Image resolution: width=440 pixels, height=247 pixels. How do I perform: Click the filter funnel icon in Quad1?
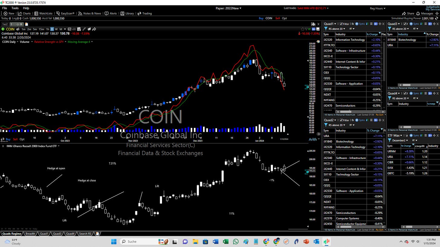tap(326, 29)
